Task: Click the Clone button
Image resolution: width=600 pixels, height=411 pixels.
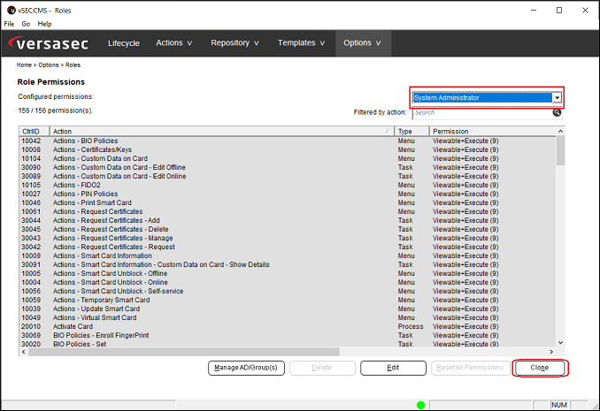Action: click(540, 368)
